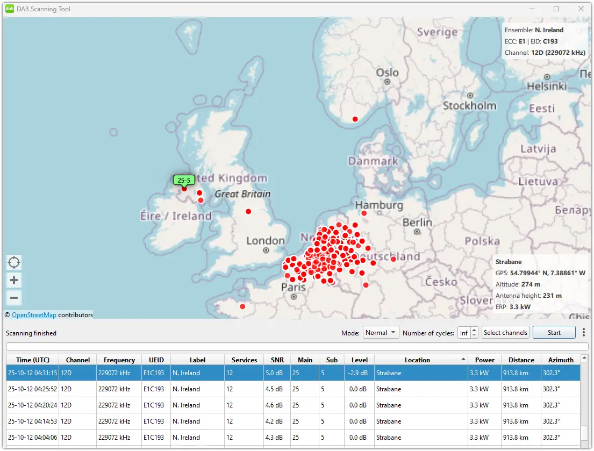Open the three-dot options menu
This screenshot has height=451, width=594.
pyautogui.click(x=584, y=333)
